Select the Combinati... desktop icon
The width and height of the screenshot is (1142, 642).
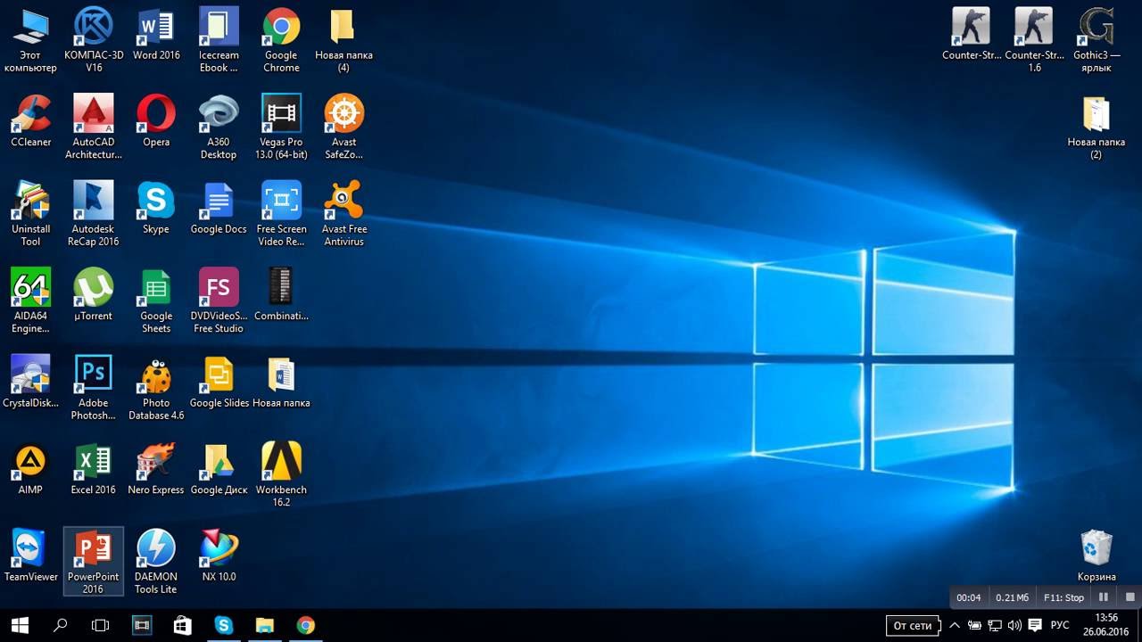pos(281,294)
